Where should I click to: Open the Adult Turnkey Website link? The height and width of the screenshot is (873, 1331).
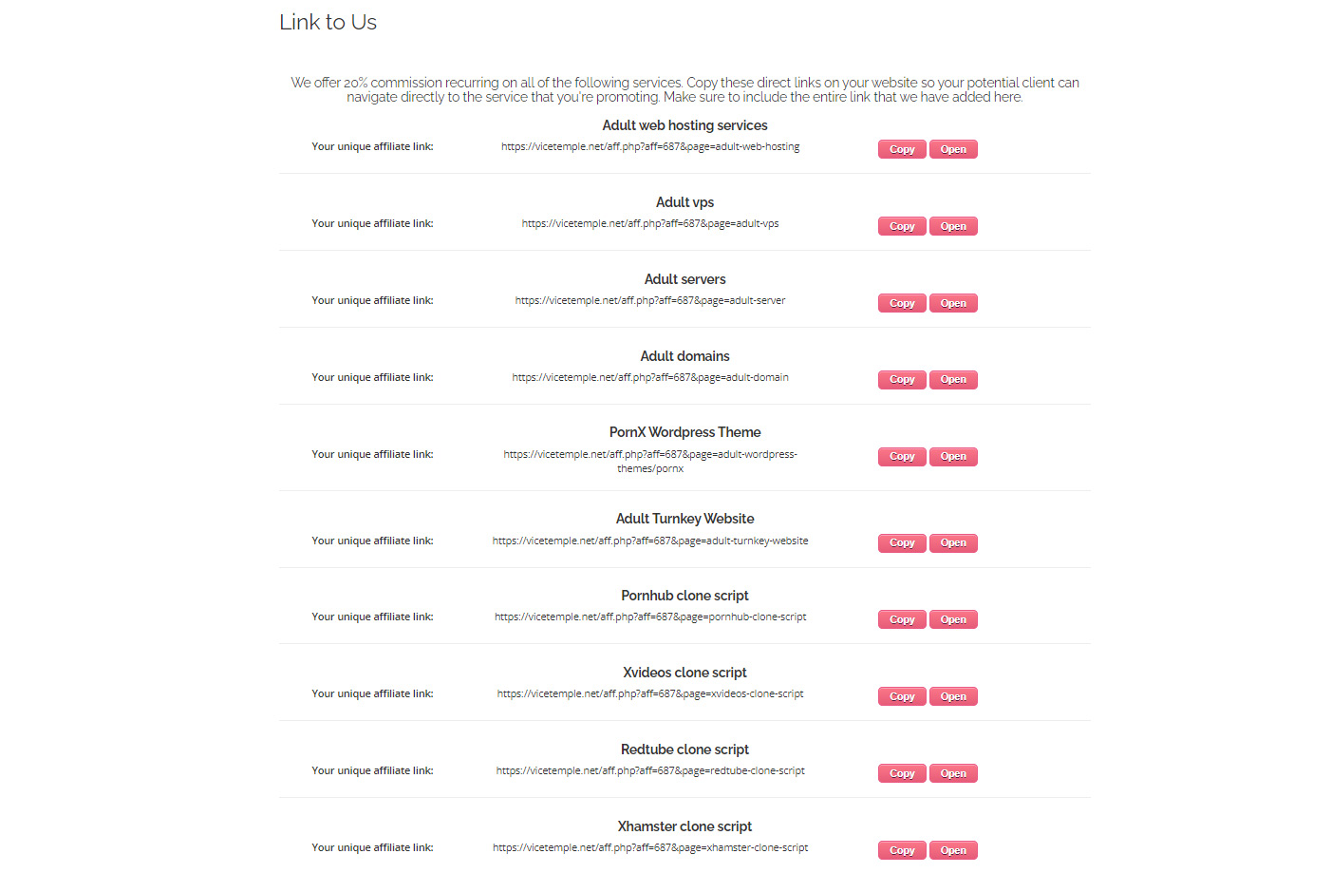[953, 543]
